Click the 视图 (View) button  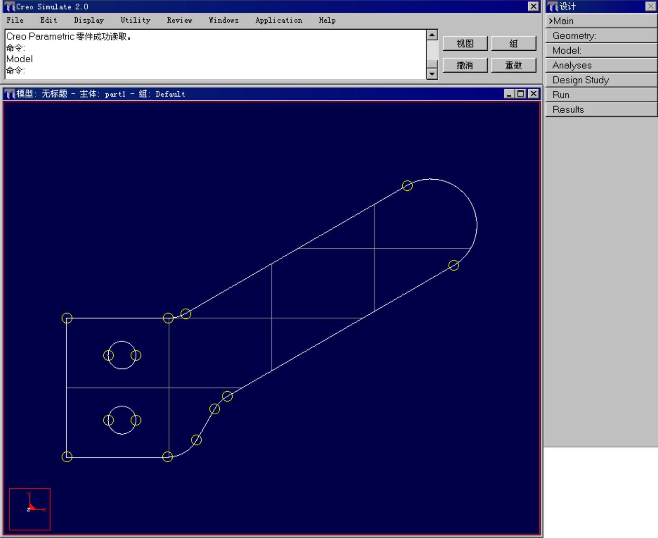click(465, 43)
